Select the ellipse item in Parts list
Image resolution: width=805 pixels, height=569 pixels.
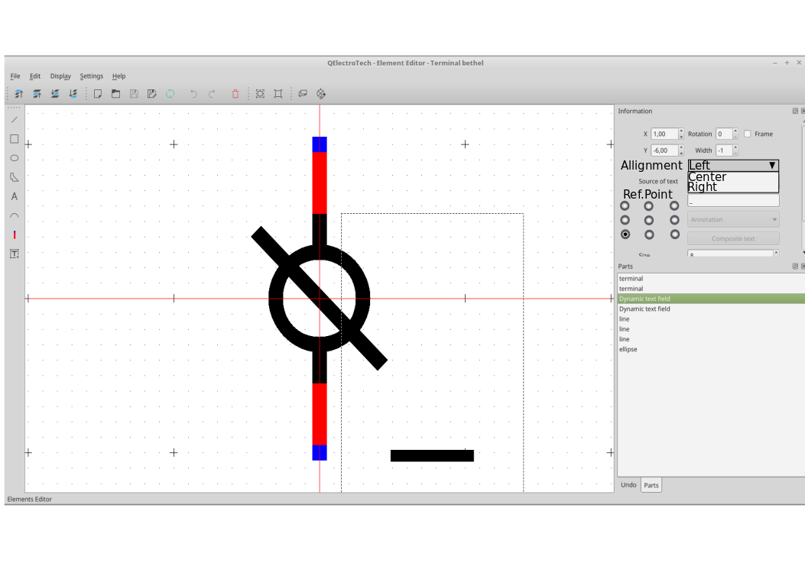[628, 349]
